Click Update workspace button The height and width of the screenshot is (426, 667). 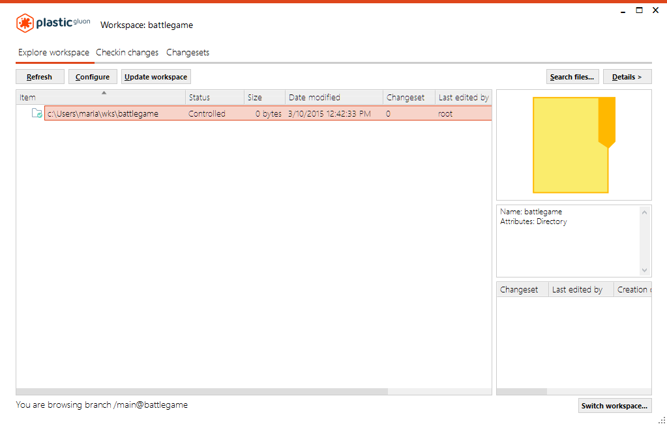click(x=156, y=76)
